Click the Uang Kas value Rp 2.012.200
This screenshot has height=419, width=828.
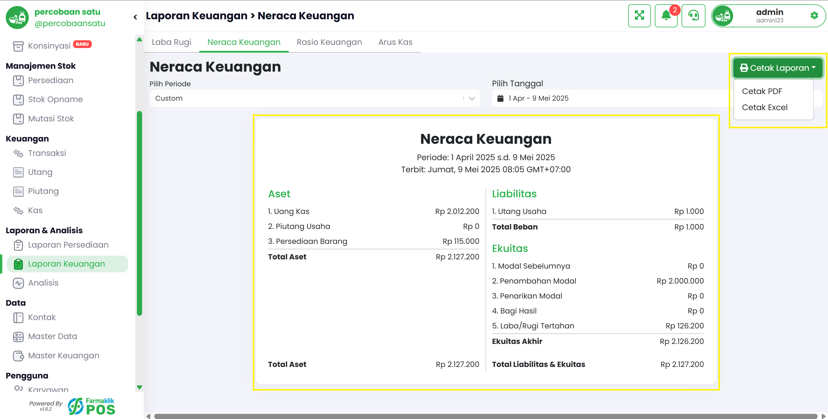point(457,211)
